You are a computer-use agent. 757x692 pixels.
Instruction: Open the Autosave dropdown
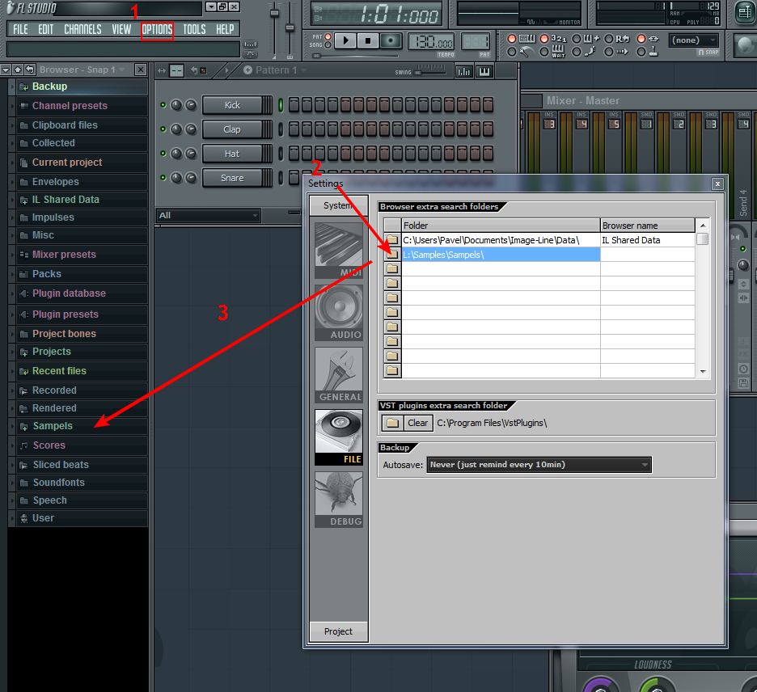tap(539, 465)
